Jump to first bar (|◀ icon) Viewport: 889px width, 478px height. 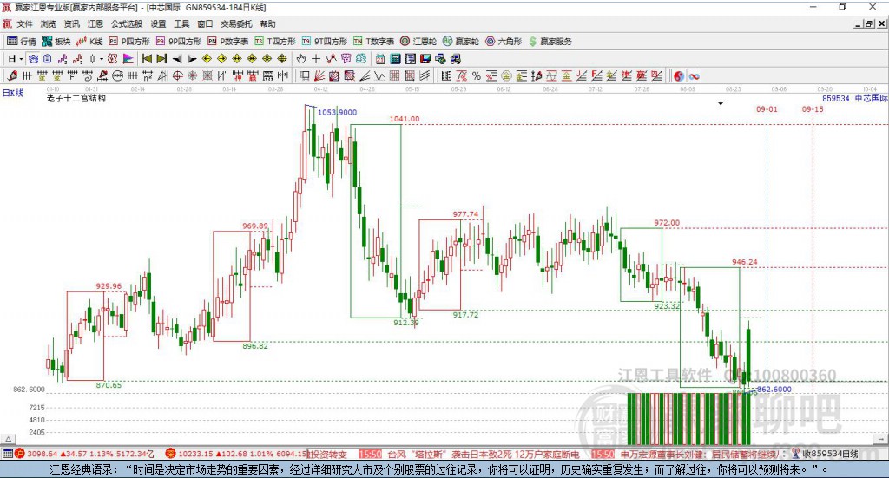147,59
